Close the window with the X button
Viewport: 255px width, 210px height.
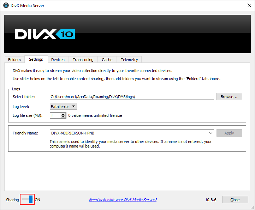tap(249, 5)
